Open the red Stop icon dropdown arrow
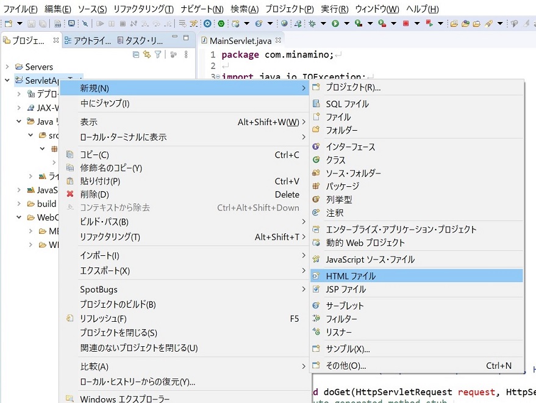This screenshot has width=536, height=403. [x=417, y=23]
